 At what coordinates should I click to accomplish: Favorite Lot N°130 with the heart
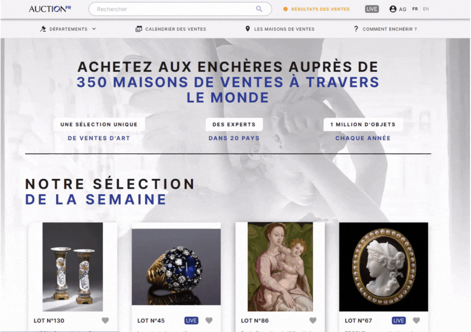pyautogui.click(x=105, y=321)
